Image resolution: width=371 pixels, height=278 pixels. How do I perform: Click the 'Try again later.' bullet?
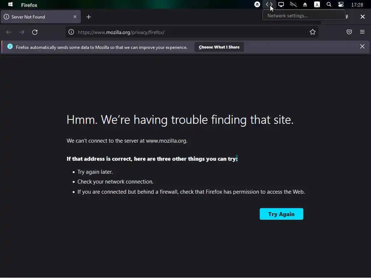[x=95, y=172]
